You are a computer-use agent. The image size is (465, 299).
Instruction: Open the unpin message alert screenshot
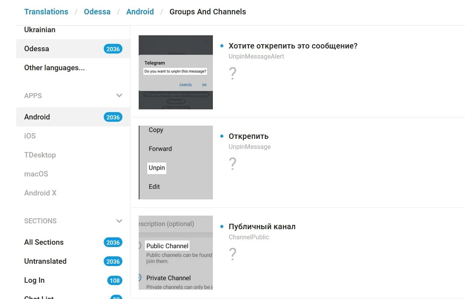tap(176, 72)
